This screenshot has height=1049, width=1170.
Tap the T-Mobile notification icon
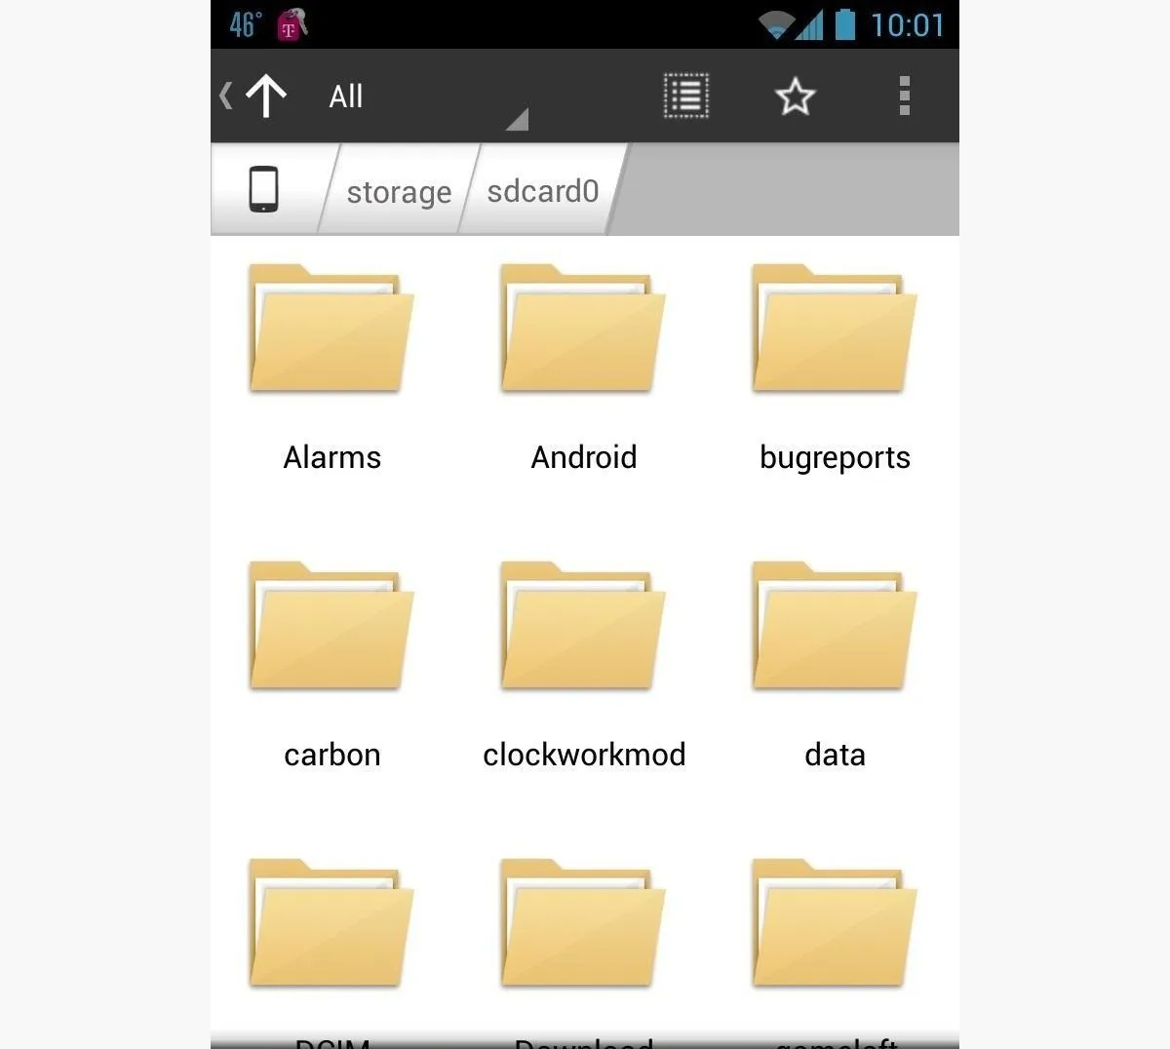[292, 24]
